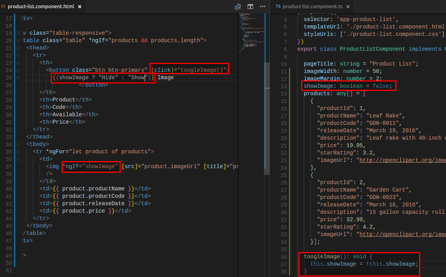Click the HTML file icon on the left tab
The width and height of the screenshot is (446, 277).
coord(4,7)
